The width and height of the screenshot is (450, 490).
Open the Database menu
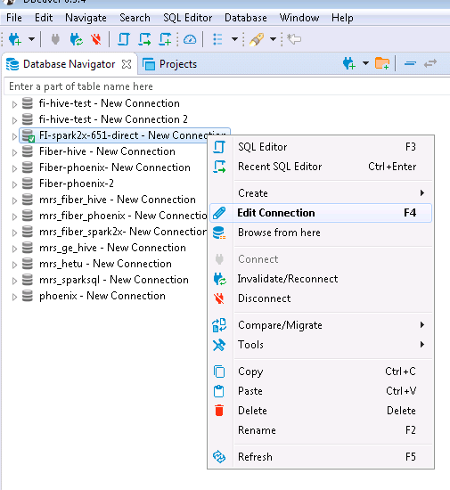coord(246,18)
